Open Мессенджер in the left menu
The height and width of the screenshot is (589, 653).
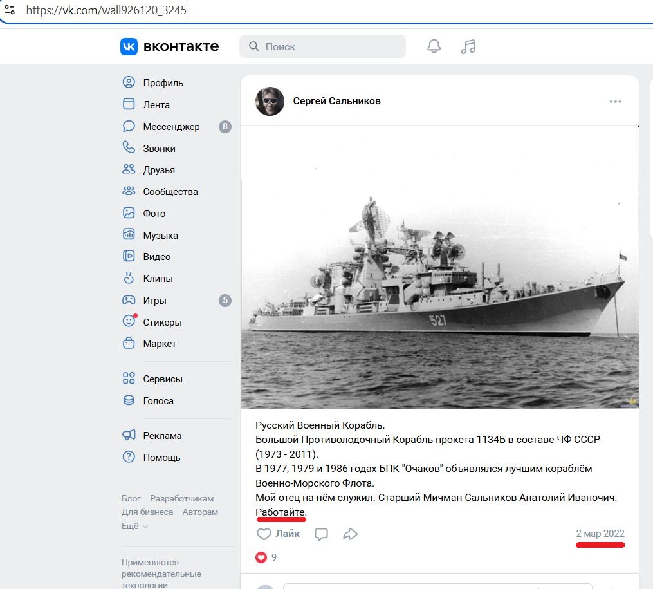pos(171,127)
